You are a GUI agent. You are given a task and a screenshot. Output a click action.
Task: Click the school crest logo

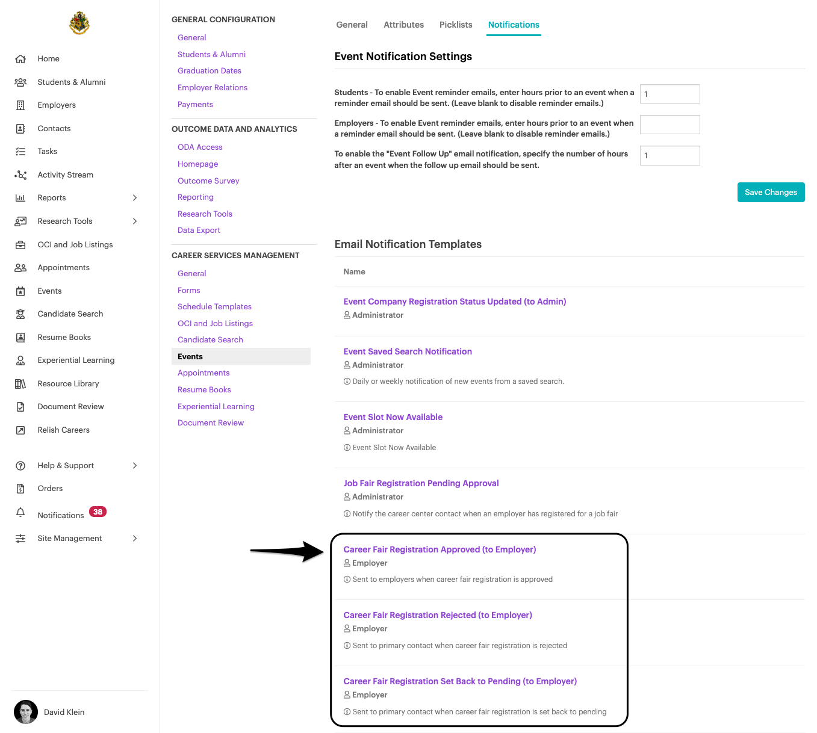click(79, 23)
